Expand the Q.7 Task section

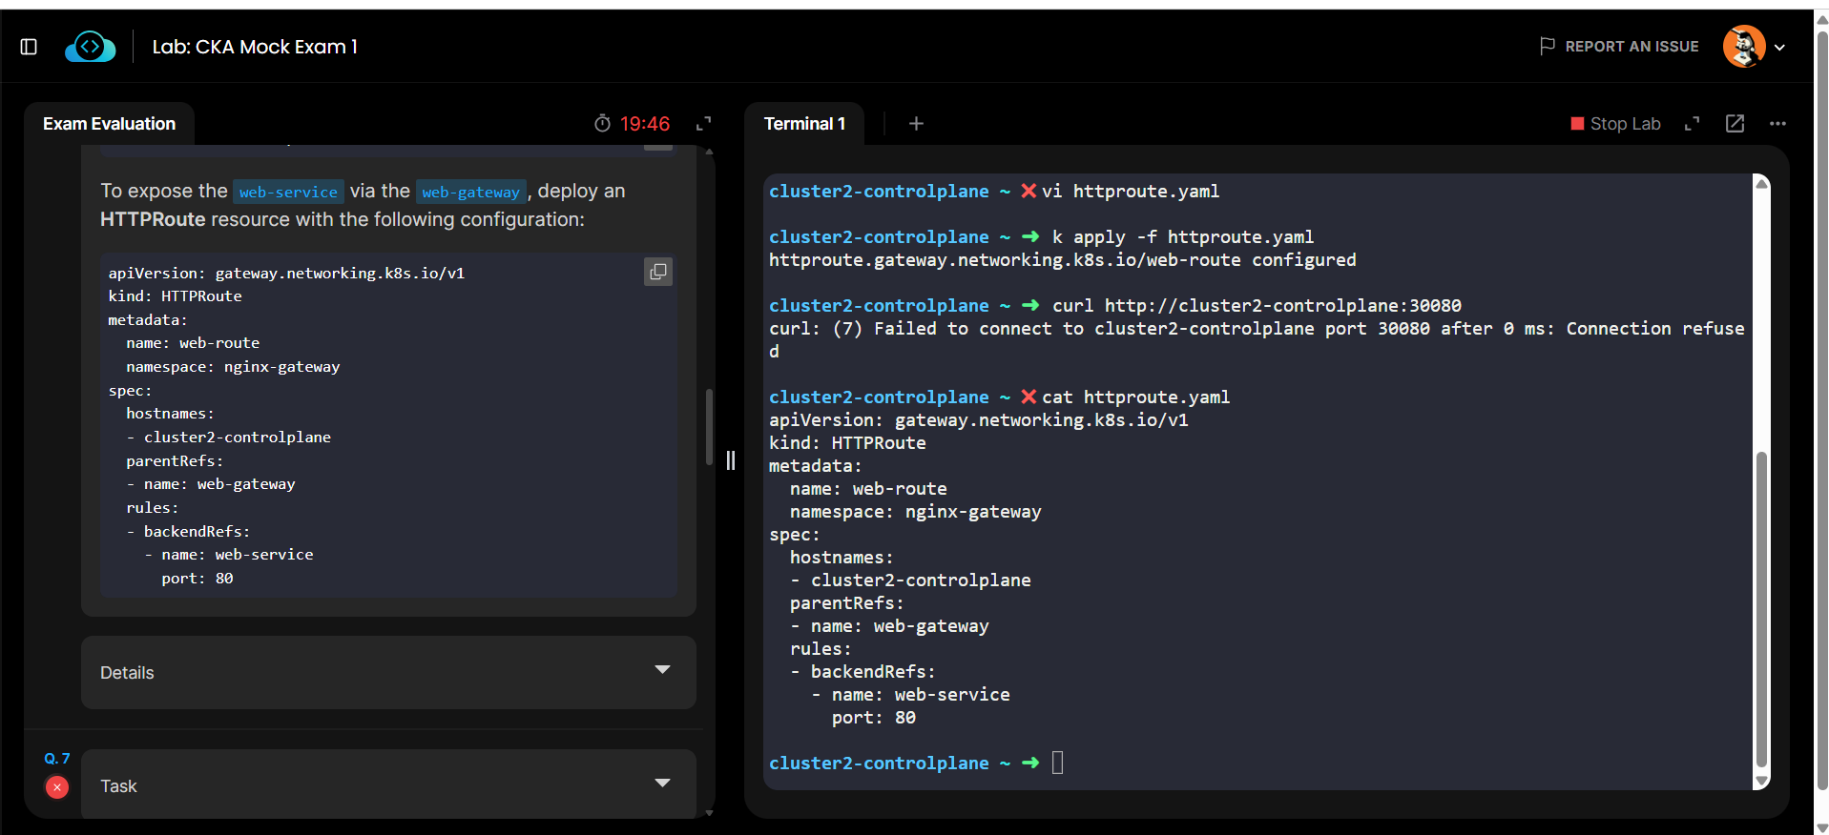662,784
